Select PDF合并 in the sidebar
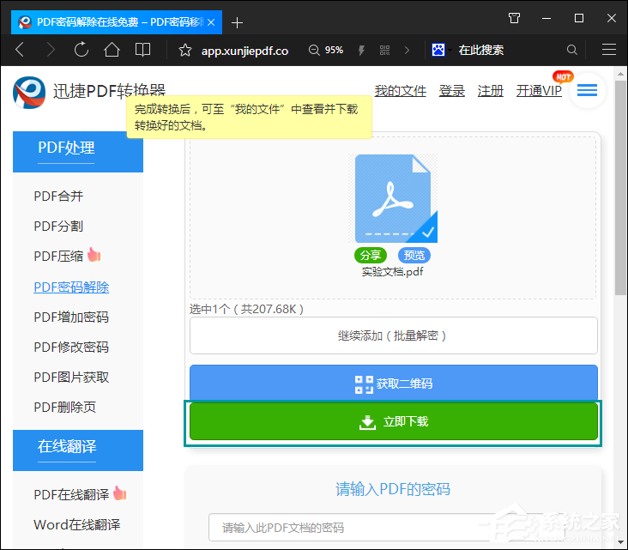 point(58,196)
